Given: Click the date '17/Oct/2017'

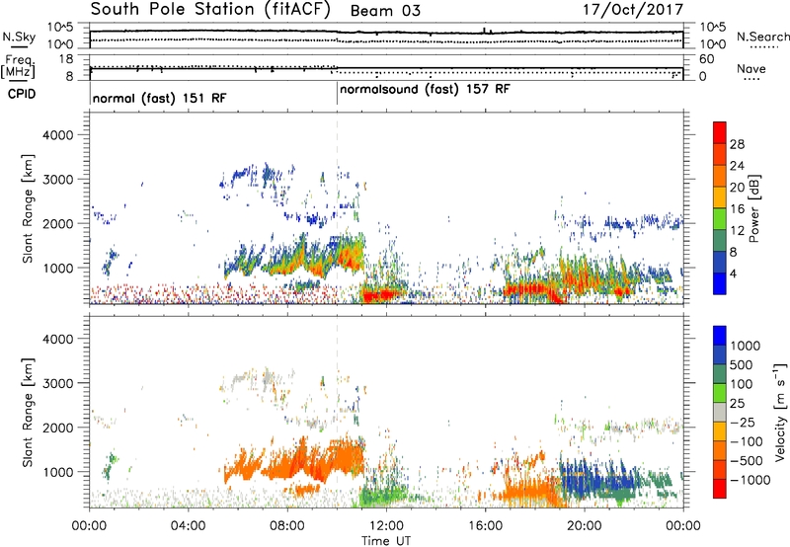Looking at the screenshot, I should tap(633, 10).
